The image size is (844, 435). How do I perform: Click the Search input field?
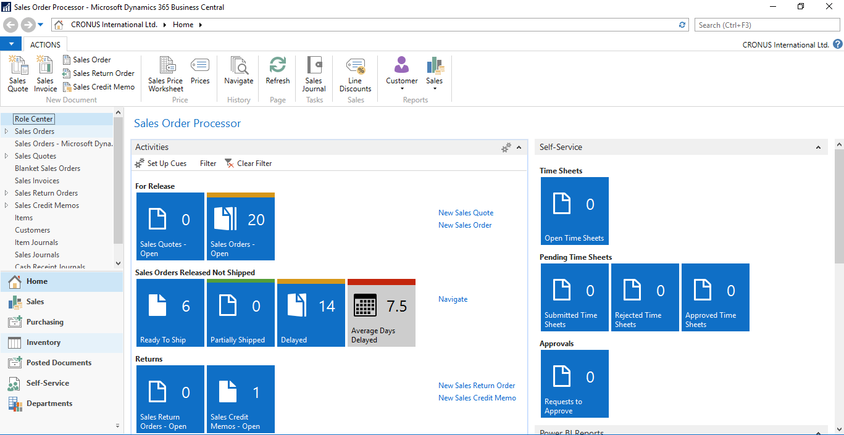click(x=767, y=25)
